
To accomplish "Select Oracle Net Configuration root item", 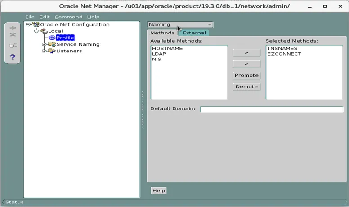I will [75, 24].
